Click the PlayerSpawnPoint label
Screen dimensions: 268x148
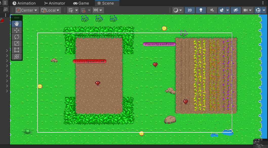click(159, 44)
